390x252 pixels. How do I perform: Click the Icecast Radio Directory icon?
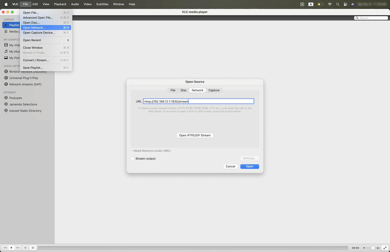[x=6, y=111]
